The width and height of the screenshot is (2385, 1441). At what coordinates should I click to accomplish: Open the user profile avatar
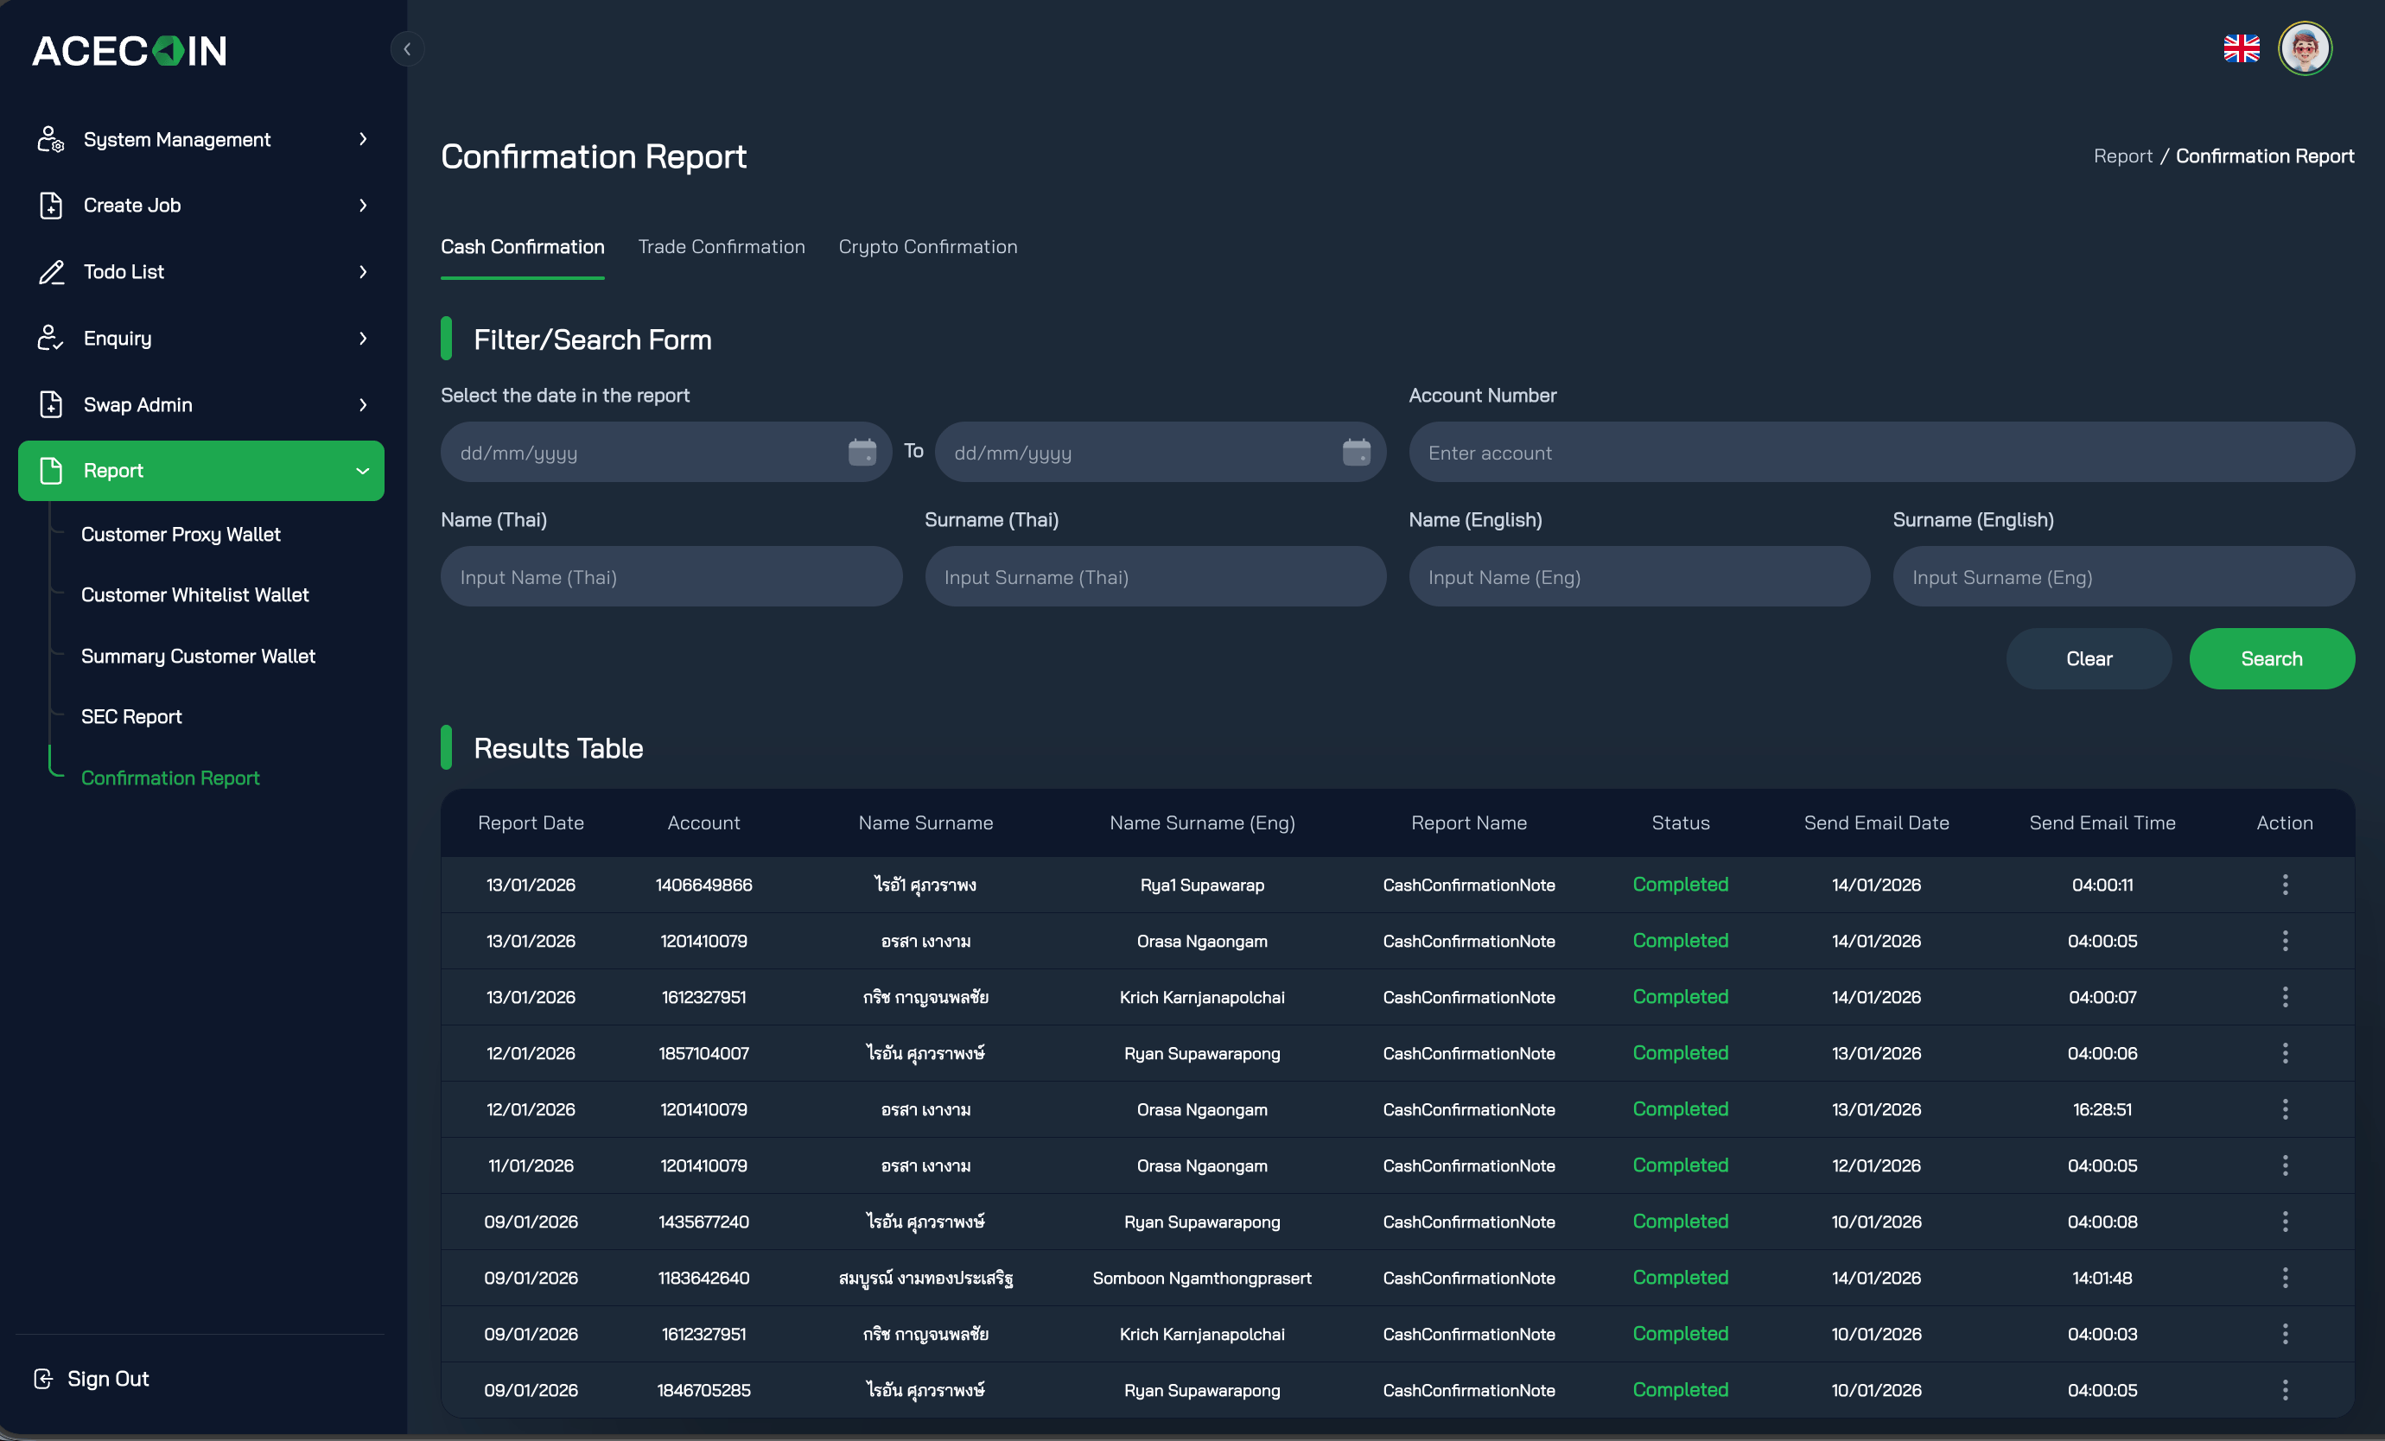[x=2305, y=48]
